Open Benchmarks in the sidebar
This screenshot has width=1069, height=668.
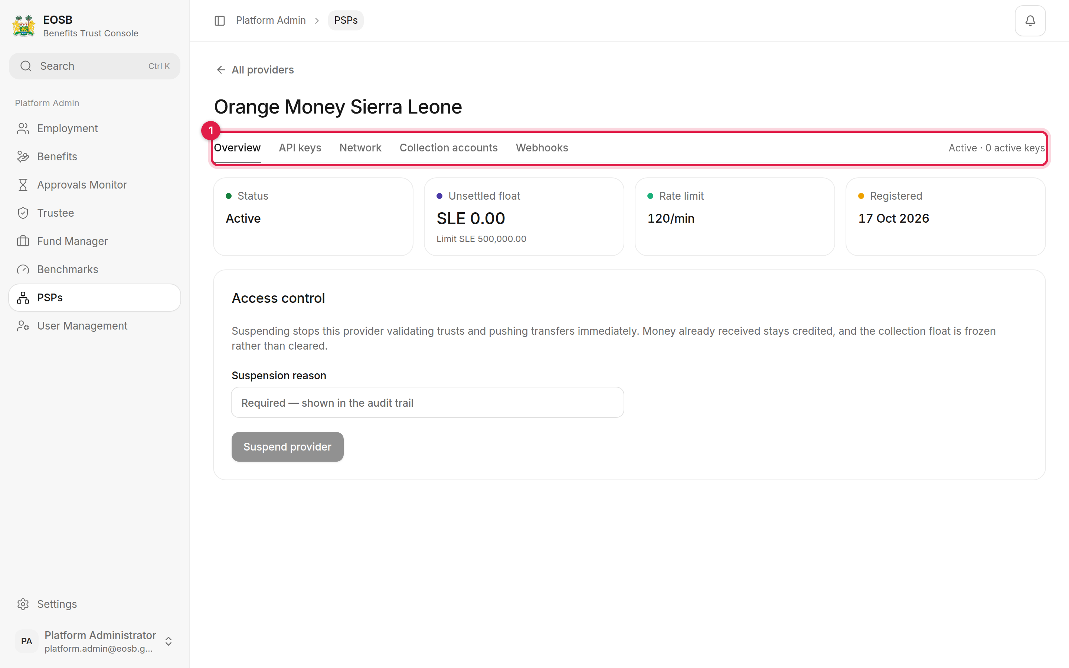tap(95, 269)
